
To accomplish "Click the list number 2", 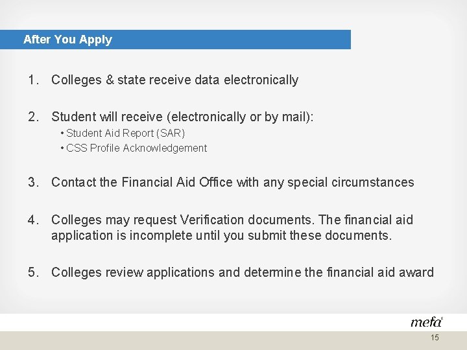I will (x=32, y=117).
